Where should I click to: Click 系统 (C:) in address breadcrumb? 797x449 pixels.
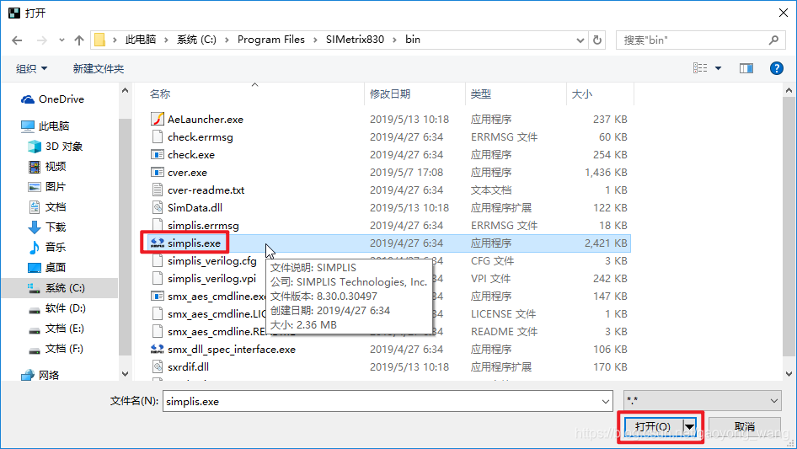(x=196, y=40)
